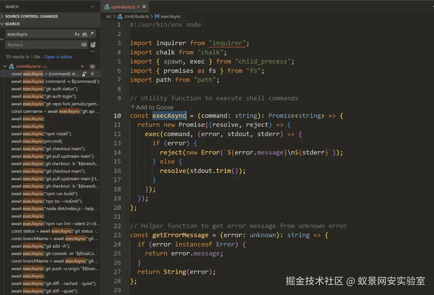Open result 'npm run lint --silent'
434x295 pixels.
click(55, 224)
